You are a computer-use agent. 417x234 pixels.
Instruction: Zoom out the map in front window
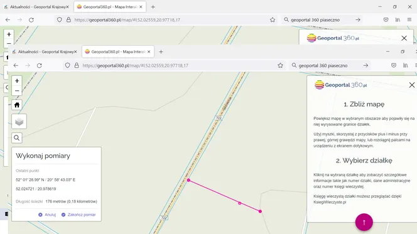tap(17, 90)
